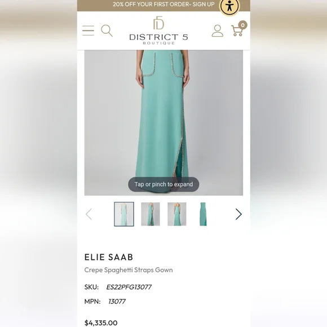Click the Crepe Spaghetti Straps Gown title
Image resolution: width=327 pixels, height=327 pixels.
tap(129, 270)
